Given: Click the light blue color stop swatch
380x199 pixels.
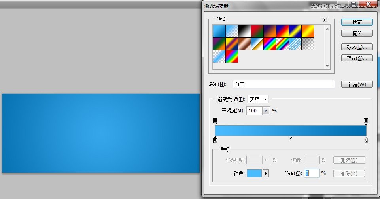Looking at the screenshot, I should pos(254,173).
